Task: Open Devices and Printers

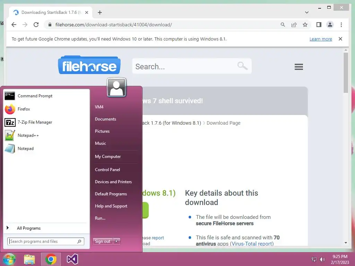Action: (x=113, y=182)
